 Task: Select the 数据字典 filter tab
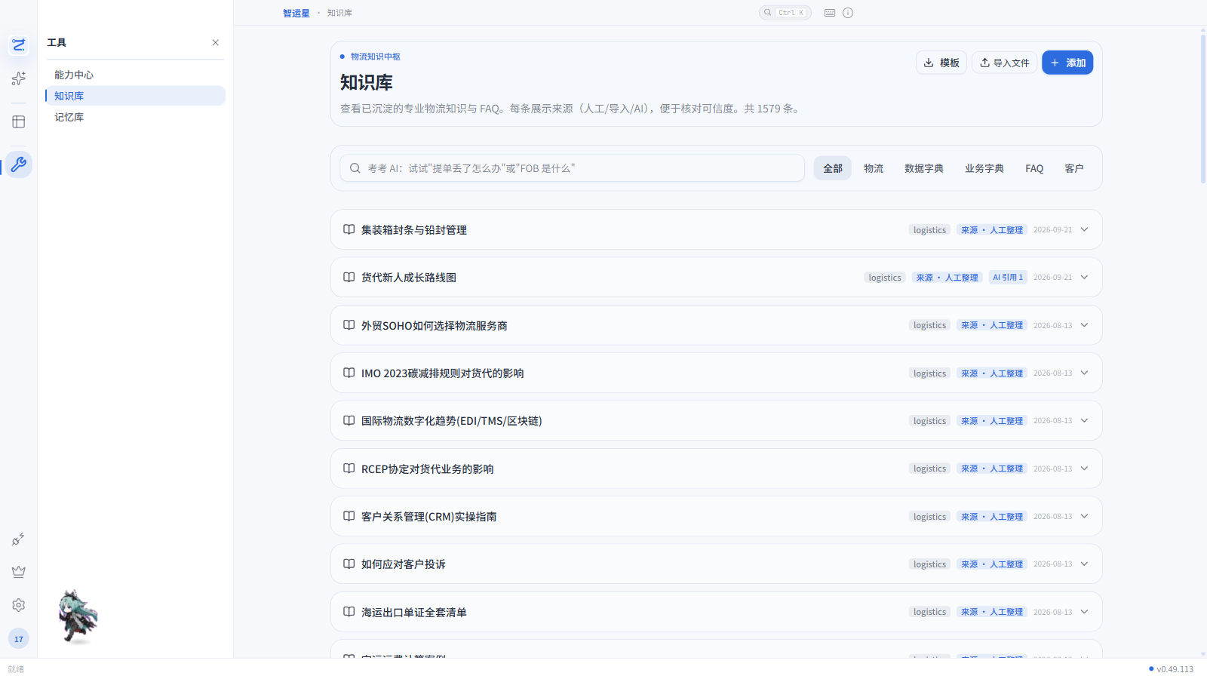pos(924,168)
